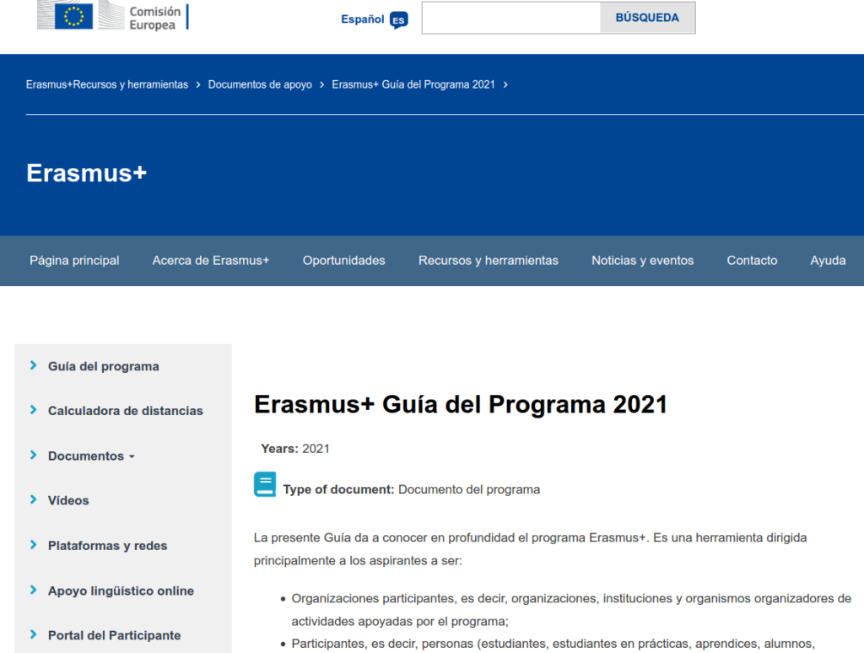The width and height of the screenshot is (864, 653).
Task: Click chevron arrow beside Guía del programa
Action: point(34,365)
